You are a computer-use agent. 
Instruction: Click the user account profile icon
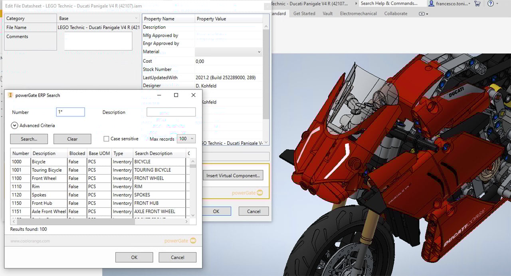(431, 4)
